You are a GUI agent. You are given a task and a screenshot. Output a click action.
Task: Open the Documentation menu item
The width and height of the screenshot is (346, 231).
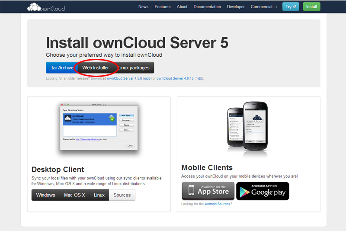207,7
